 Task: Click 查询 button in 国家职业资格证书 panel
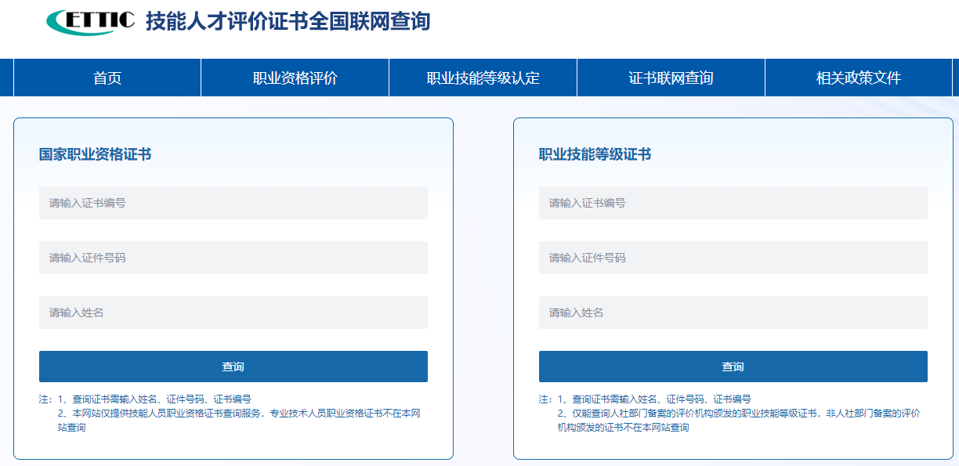click(233, 367)
